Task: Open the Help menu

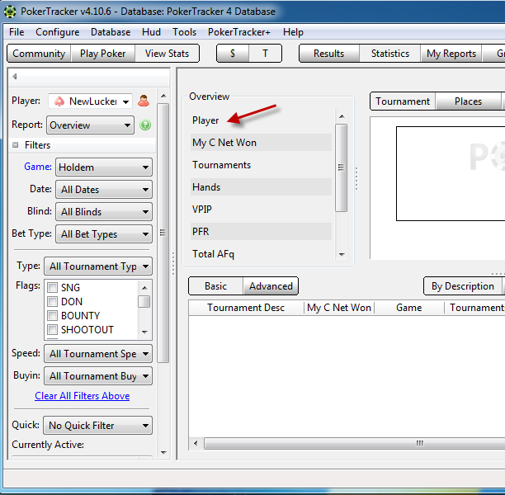Action: 293,32
